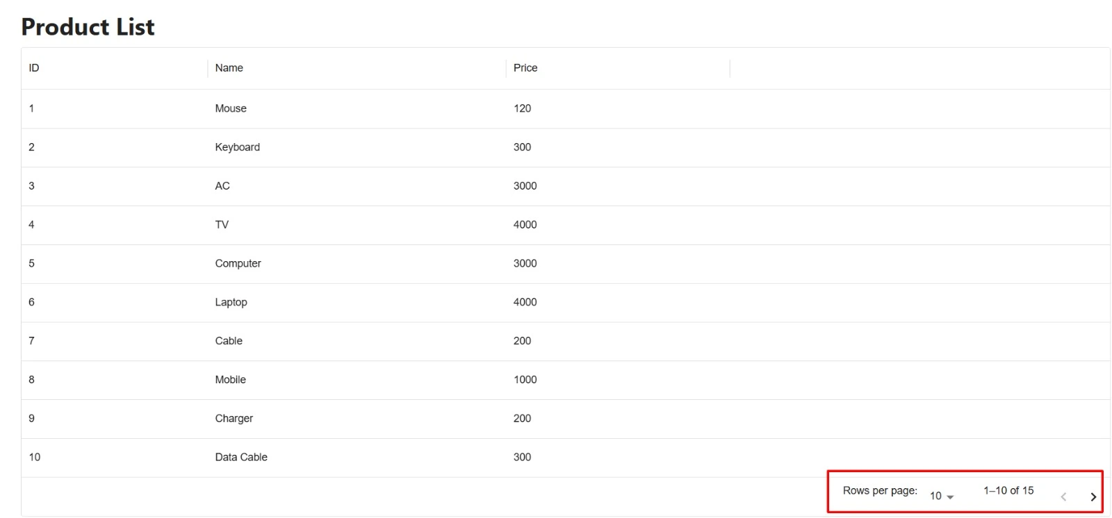Click the TV row in the table

click(x=222, y=225)
